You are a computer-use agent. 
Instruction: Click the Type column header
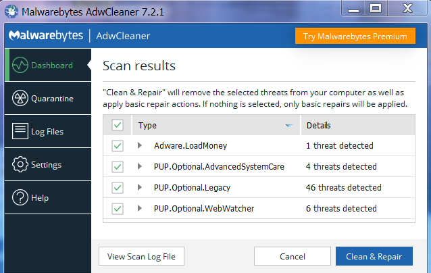216,125
